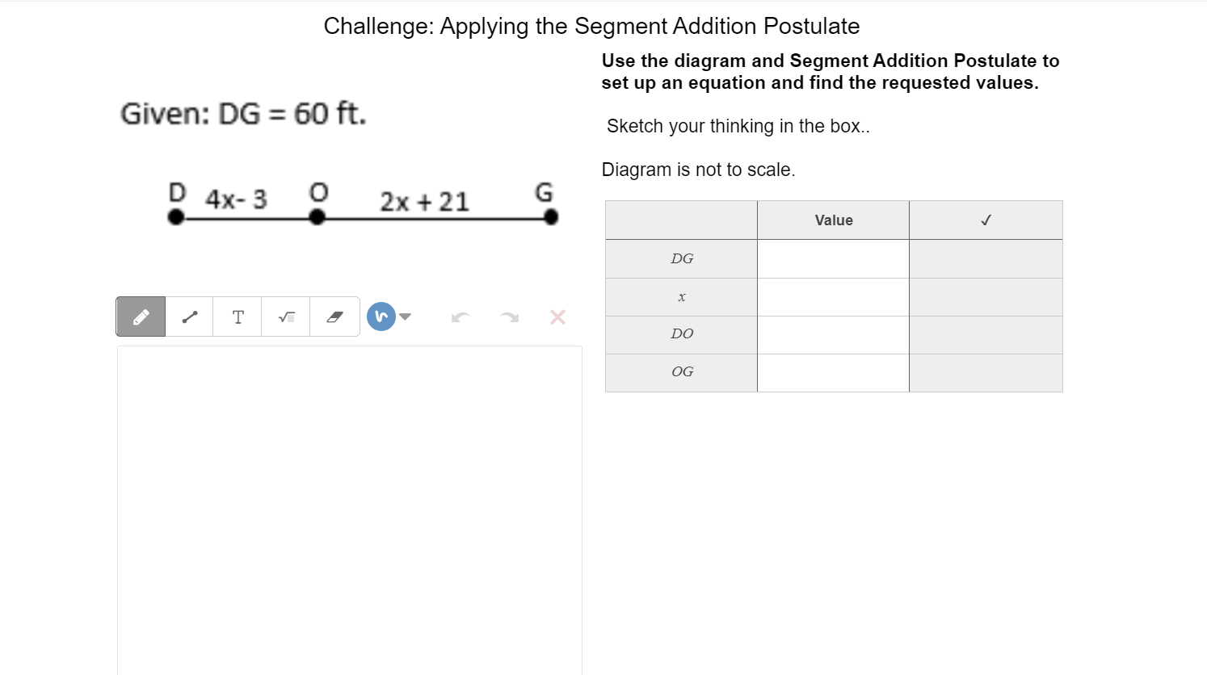Select the eraser tool
1207x675 pixels.
point(334,317)
